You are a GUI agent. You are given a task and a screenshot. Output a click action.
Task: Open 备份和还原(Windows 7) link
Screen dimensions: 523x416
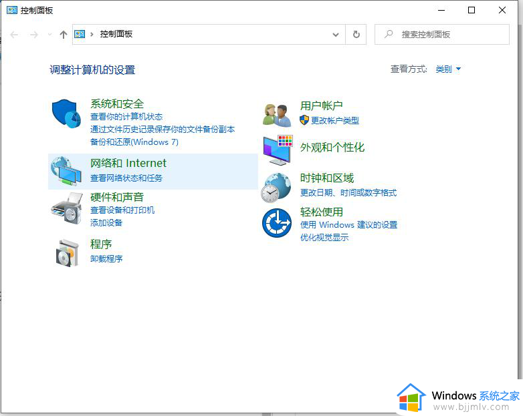[x=134, y=142]
